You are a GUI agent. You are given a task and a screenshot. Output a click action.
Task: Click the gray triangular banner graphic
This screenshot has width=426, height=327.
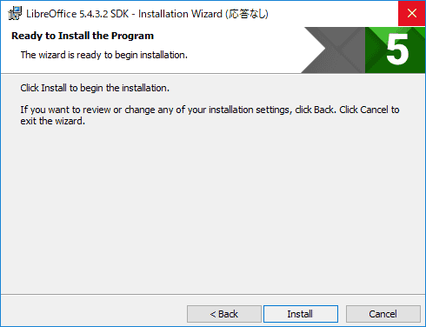(333, 50)
